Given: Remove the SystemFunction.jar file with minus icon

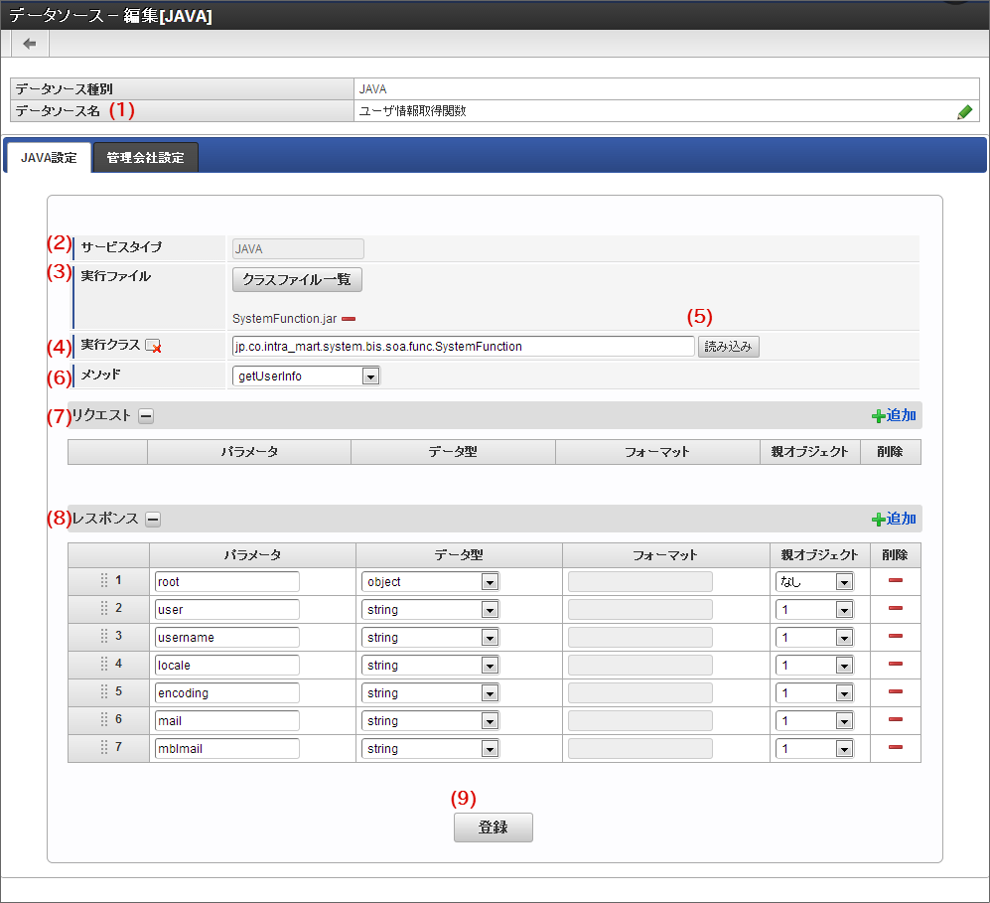Looking at the screenshot, I should tap(349, 319).
